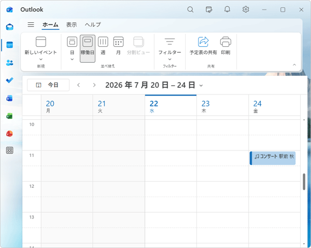Image resolution: width=311 pixels, height=248 pixels.
Task: Open the 表示 ribbon tab
Action: 72,24
